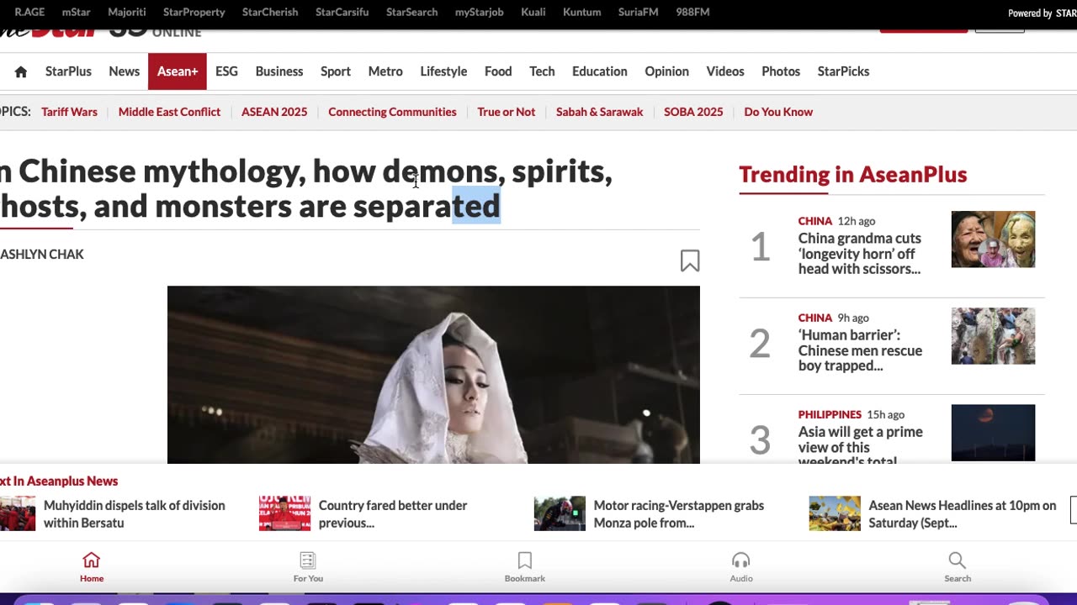Open the Education section
This screenshot has width=1077, height=605.
tap(600, 71)
